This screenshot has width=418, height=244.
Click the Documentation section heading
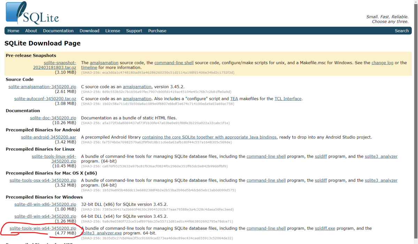pos(23,111)
